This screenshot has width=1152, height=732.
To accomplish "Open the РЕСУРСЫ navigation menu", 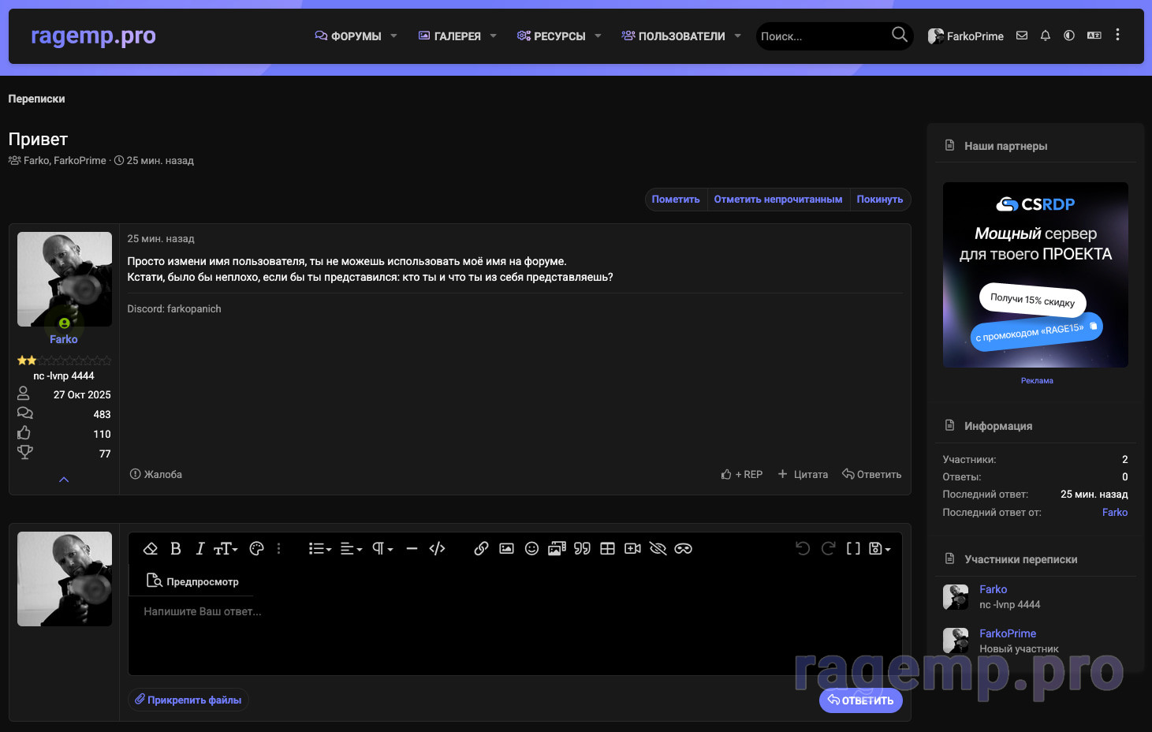I will 559,36.
